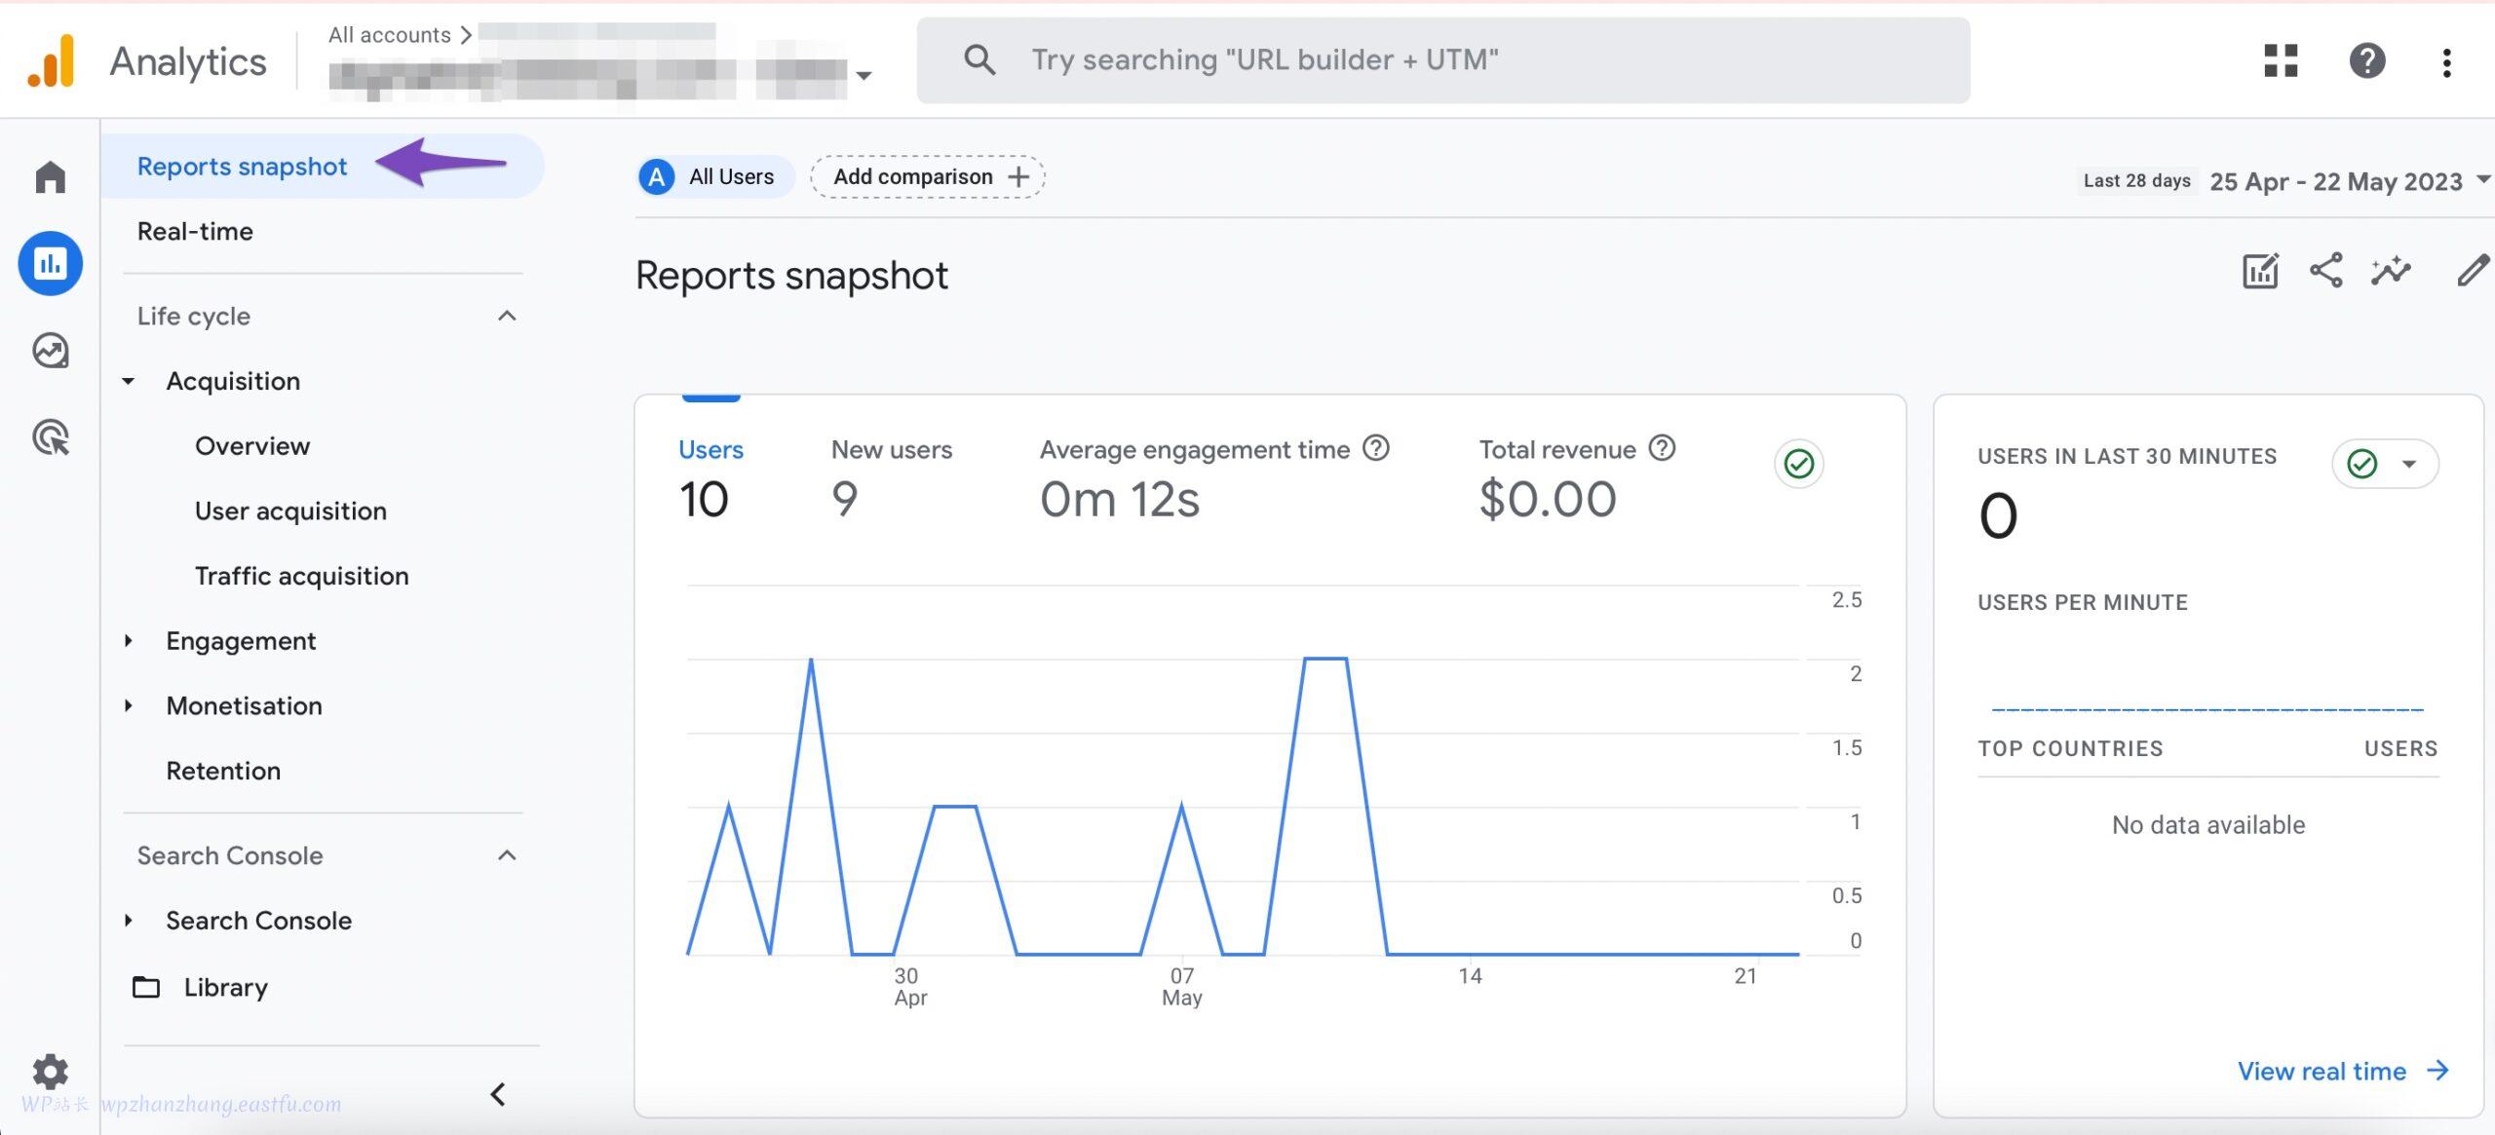Viewport: 2495px width, 1135px height.
Task: Open the Advertising icon in the left sidebar
Action: 49,438
